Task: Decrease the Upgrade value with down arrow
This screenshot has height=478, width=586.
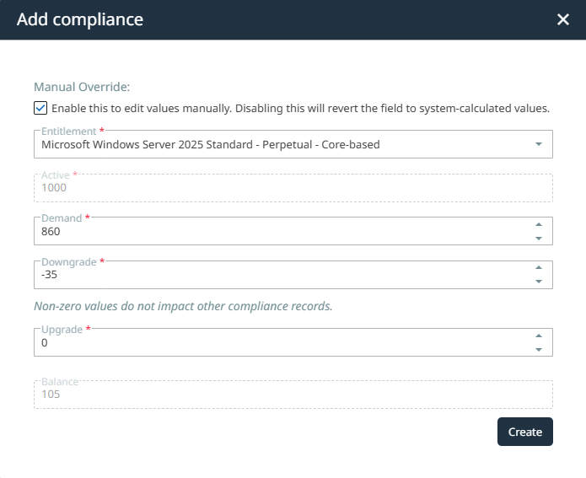Action: click(539, 349)
